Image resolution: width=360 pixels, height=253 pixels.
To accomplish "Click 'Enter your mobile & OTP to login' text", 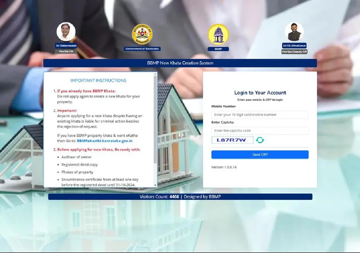I will click(x=260, y=100).
